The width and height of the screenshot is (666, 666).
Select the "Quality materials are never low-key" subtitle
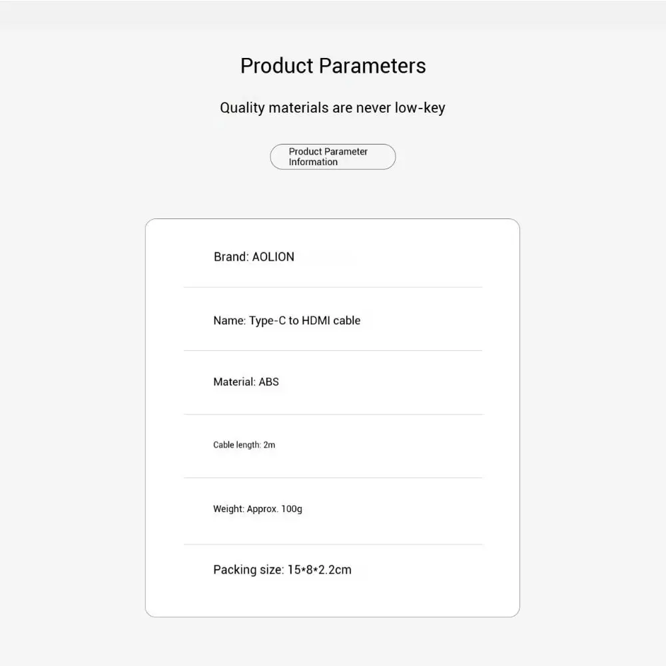coord(332,108)
